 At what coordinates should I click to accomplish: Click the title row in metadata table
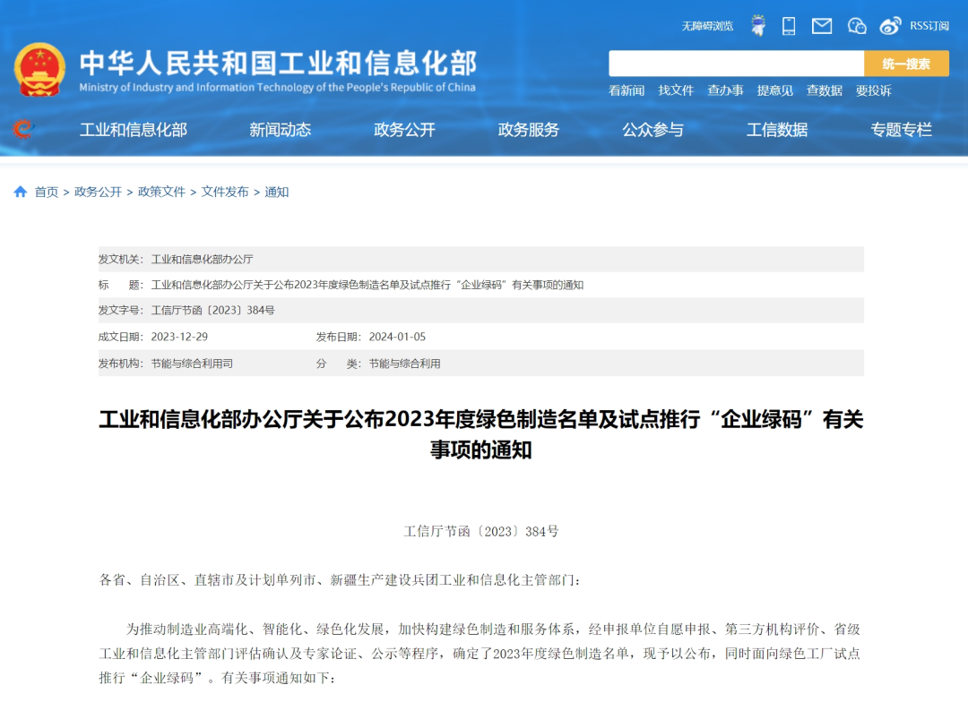481,285
